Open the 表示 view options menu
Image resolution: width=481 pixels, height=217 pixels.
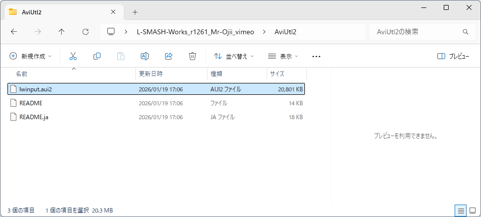283,57
